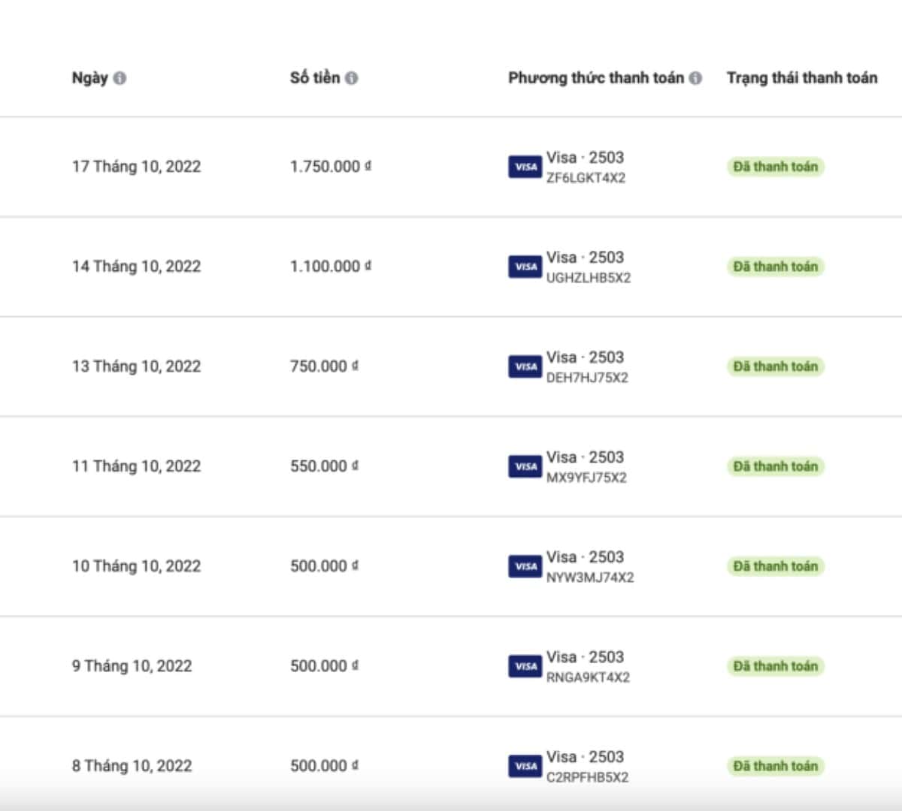Select the Ngày column header

pyautogui.click(x=89, y=78)
